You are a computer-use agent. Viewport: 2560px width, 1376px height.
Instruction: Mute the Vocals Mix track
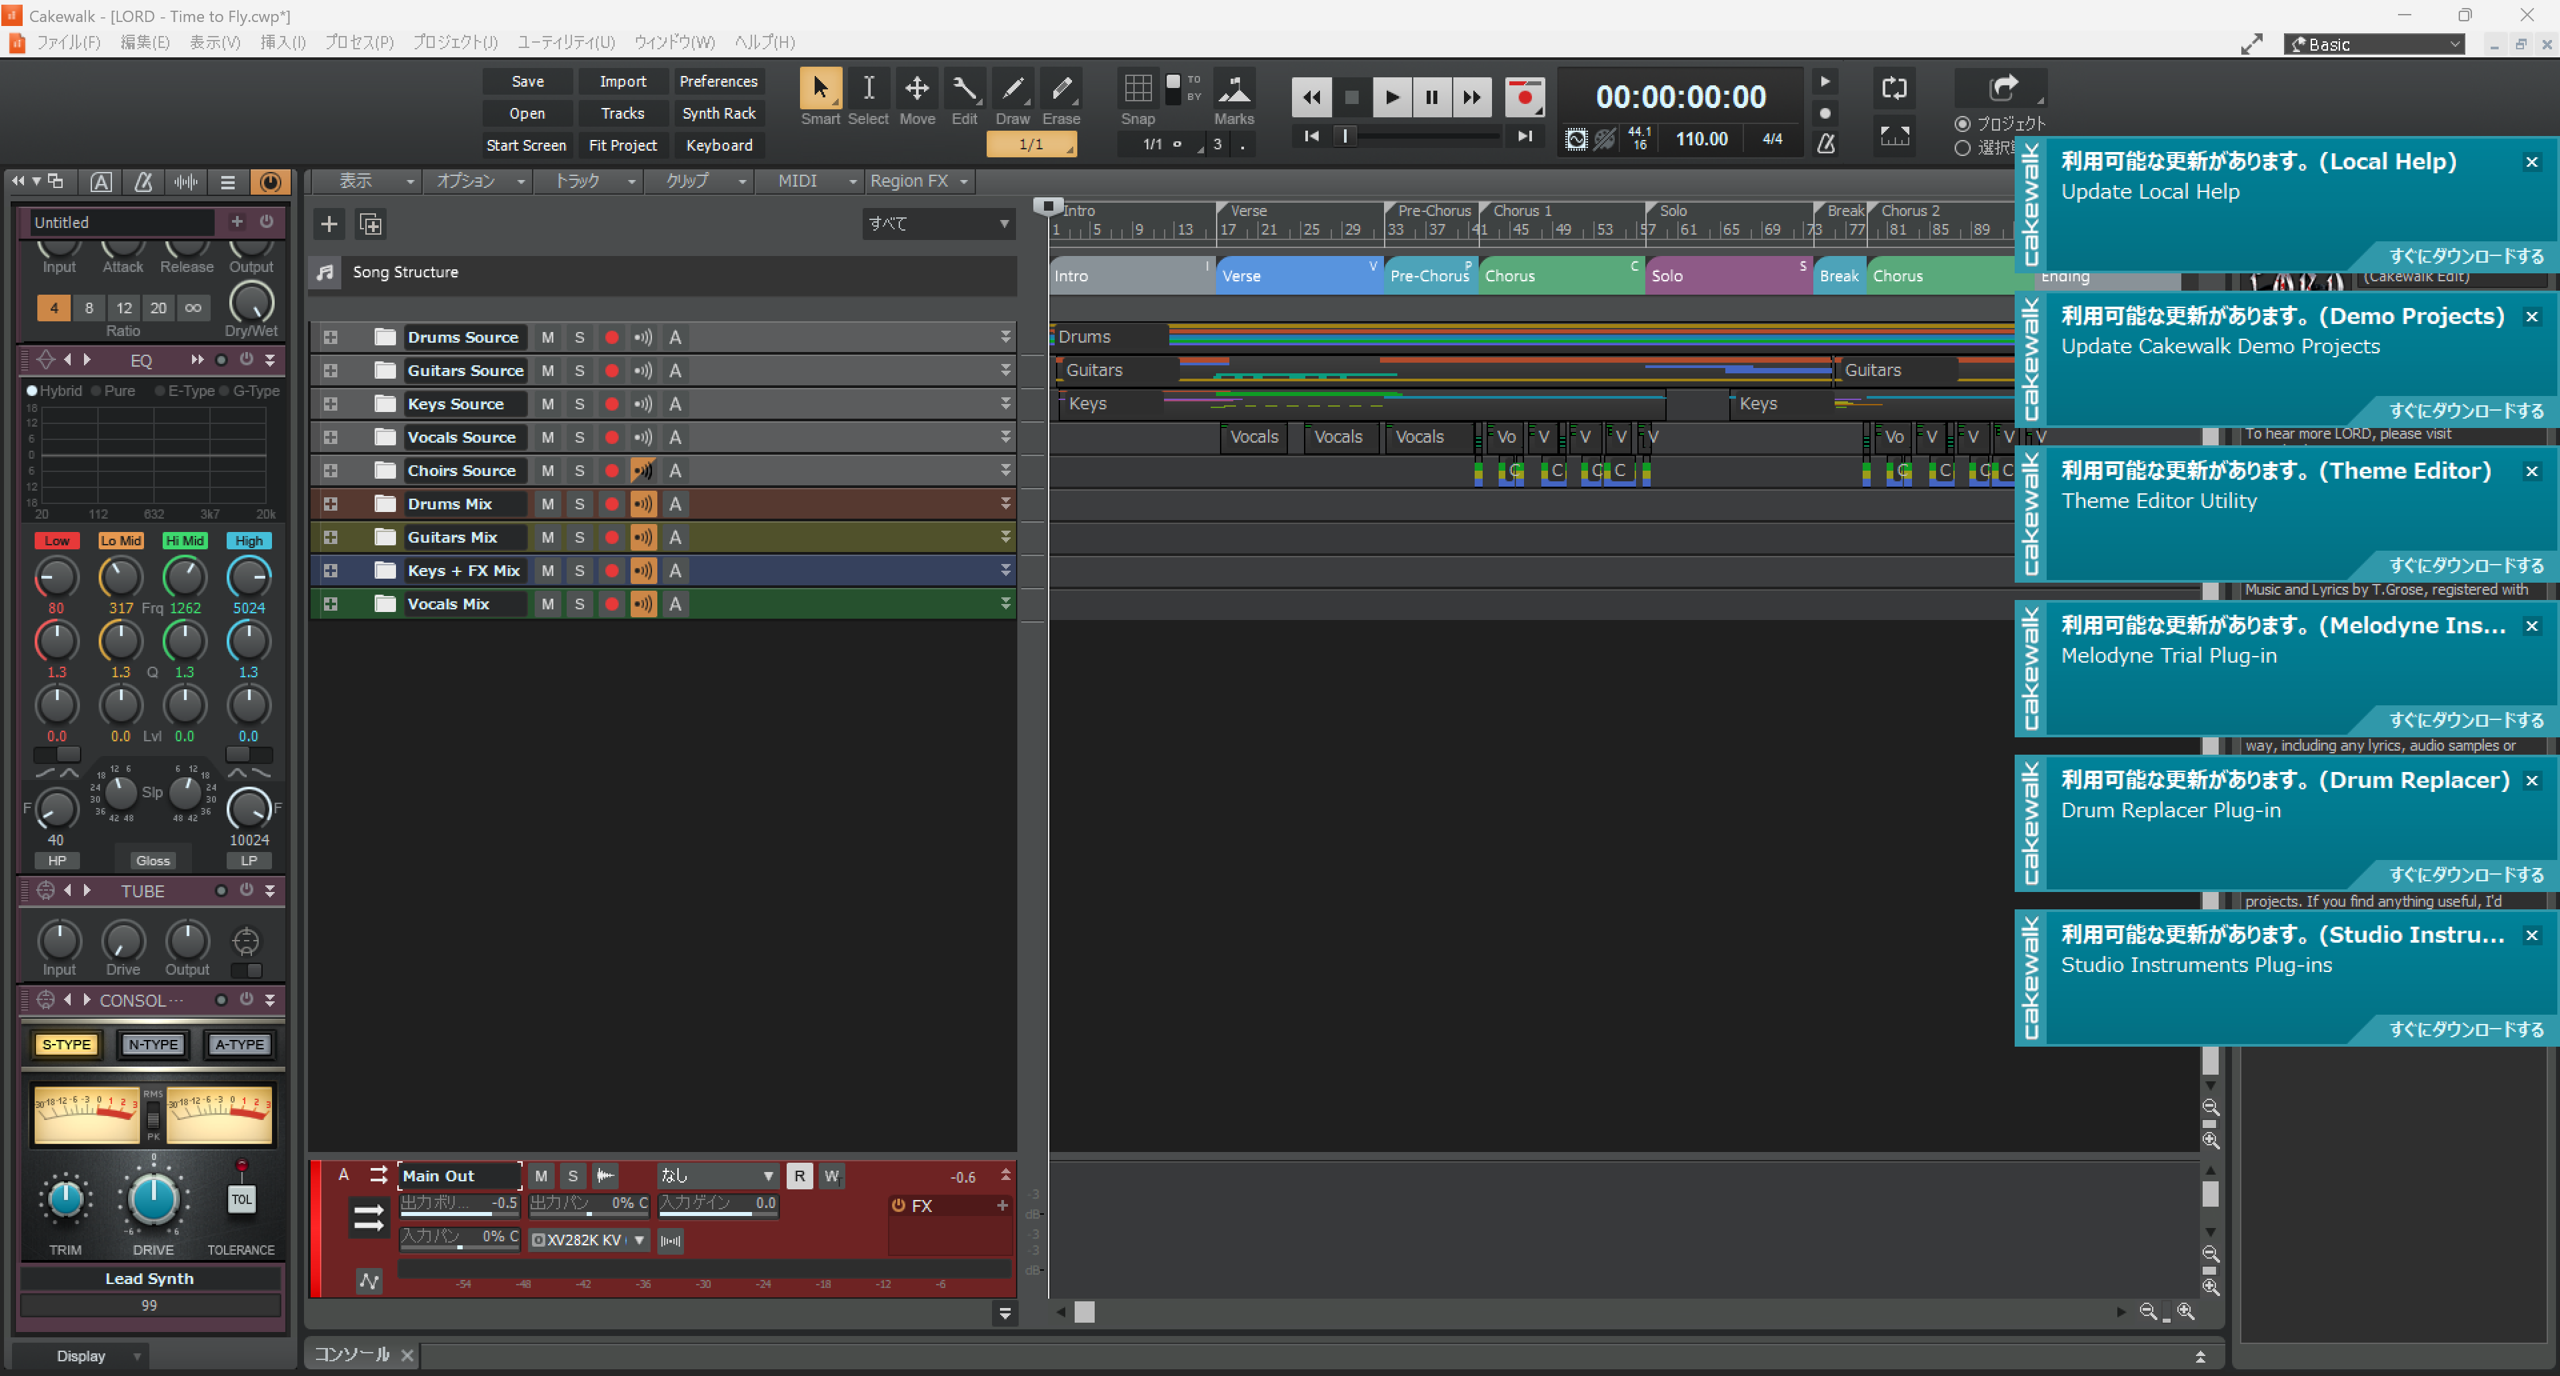(x=547, y=604)
